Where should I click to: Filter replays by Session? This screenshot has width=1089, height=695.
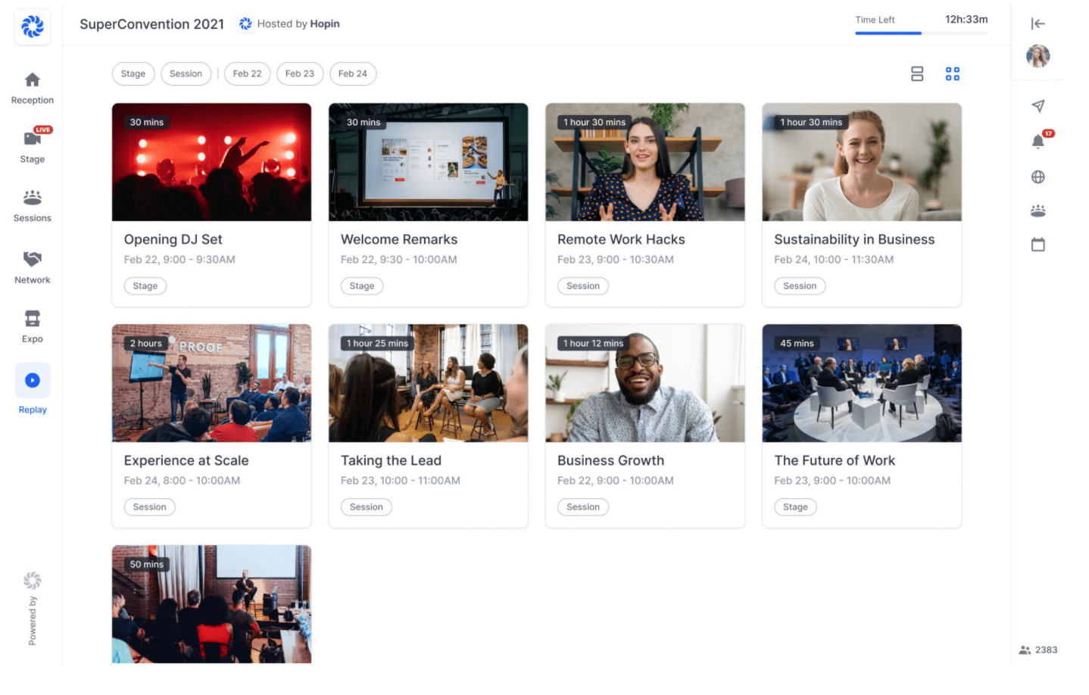pos(186,73)
